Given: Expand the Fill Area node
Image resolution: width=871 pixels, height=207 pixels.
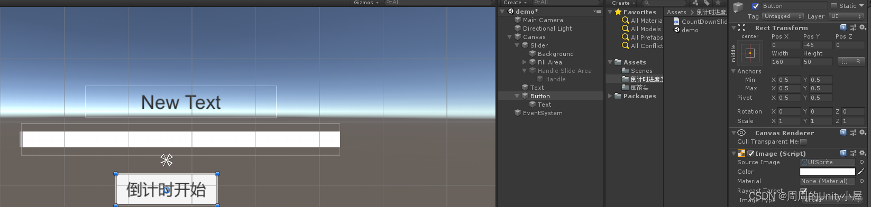Looking at the screenshot, I should [525, 62].
